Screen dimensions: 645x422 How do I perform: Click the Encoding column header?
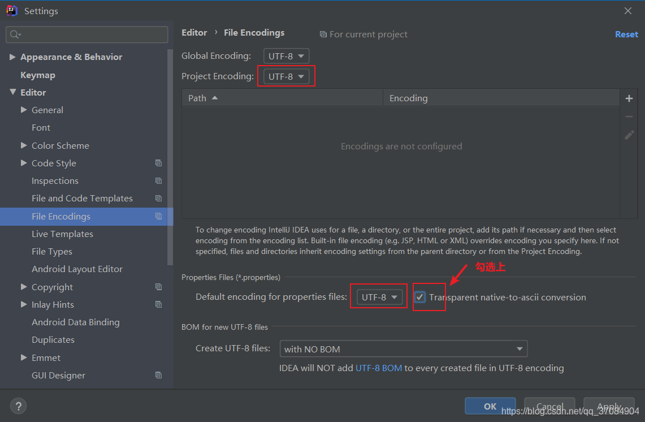[501, 98]
